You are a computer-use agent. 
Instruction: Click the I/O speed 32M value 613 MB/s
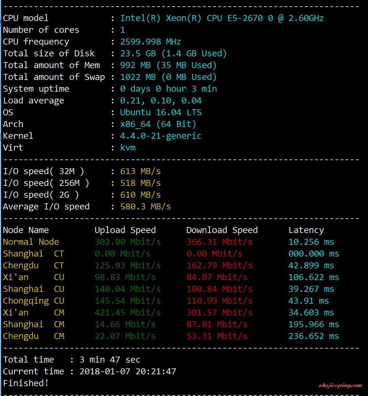(x=141, y=171)
